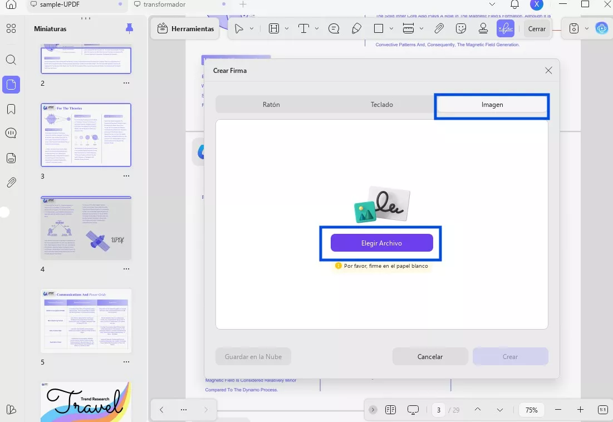Viewport: 613px width, 422px height.
Task: Expand the shape tool dropdown arrow
Action: 391,28
